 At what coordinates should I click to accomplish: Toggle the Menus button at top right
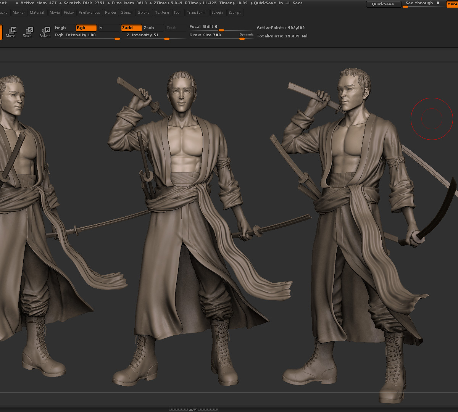pos(452,4)
